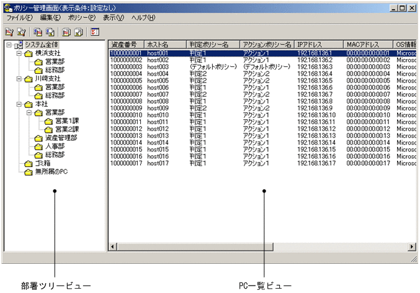420x293 pixels.
Task: Collapse 営業部 under 本社
Action: coord(29,113)
